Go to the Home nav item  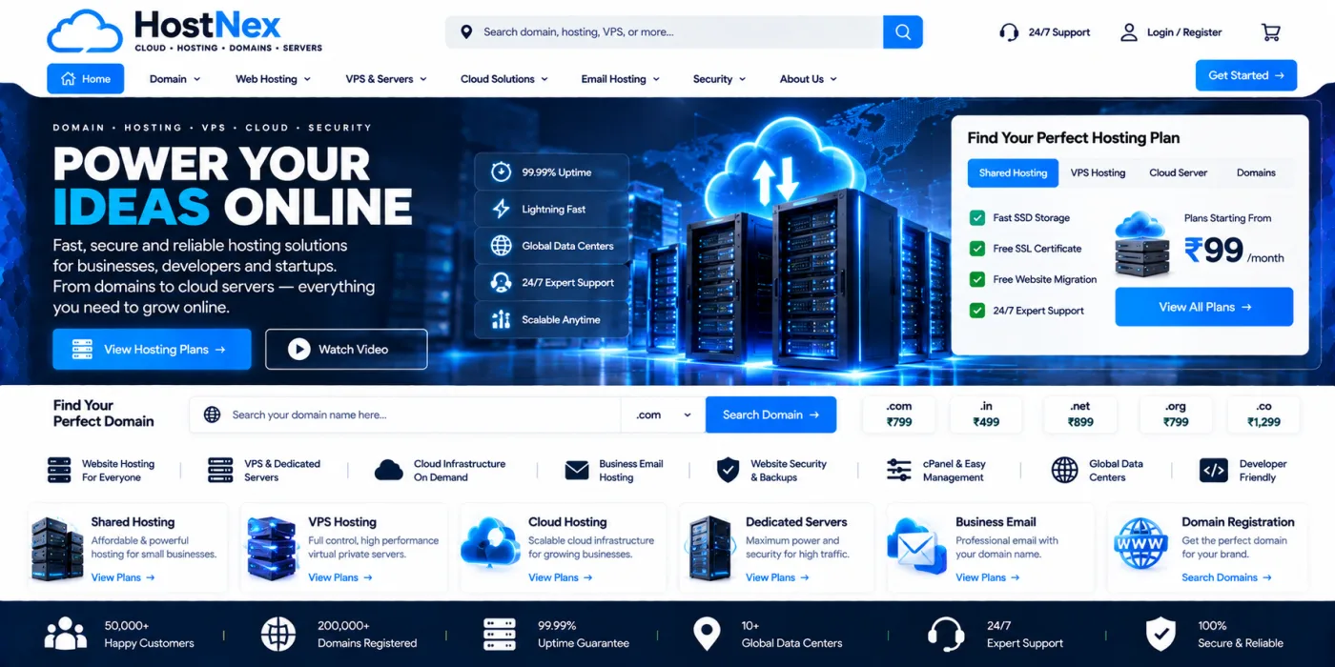(85, 79)
